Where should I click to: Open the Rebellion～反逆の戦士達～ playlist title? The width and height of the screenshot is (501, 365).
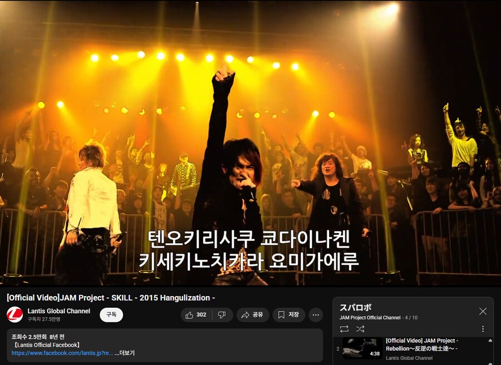pos(422,344)
